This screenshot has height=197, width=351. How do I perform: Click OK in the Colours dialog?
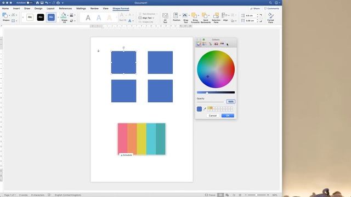[x=228, y=115]
